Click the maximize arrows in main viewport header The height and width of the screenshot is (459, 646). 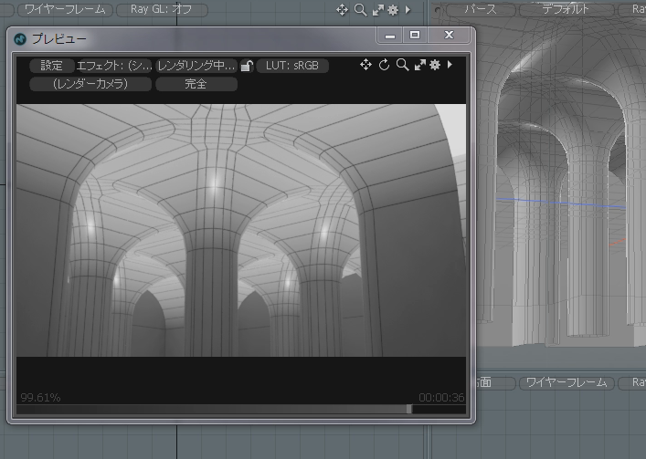point(377,9)
